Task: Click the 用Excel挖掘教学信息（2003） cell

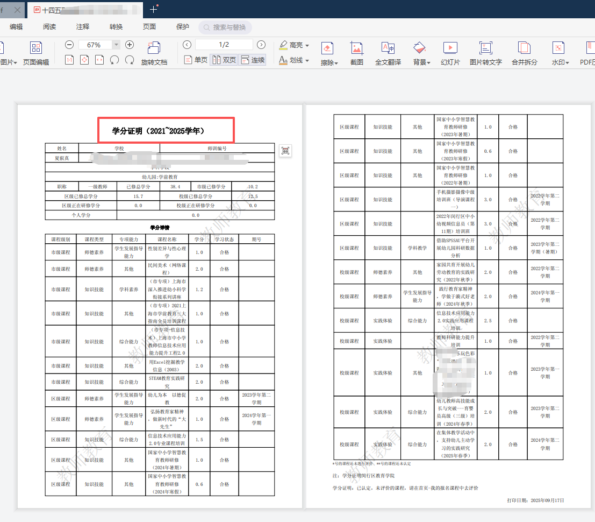Action: click(167, 366)
